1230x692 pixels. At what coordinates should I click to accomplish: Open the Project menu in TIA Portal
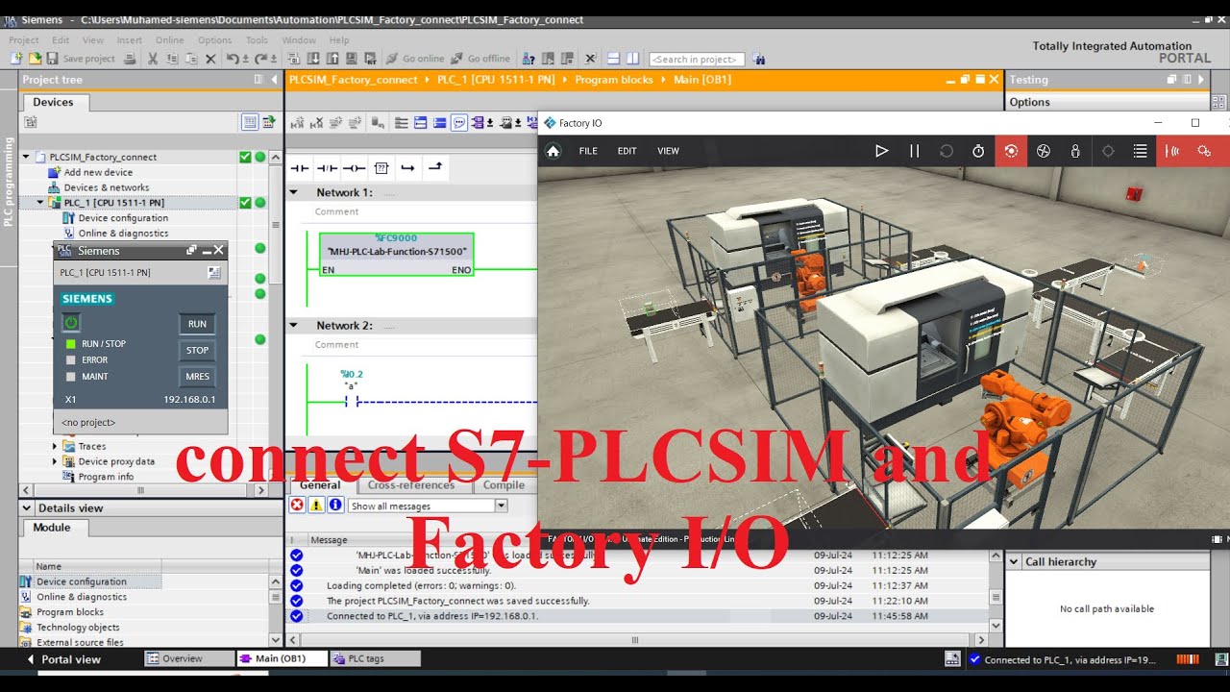24,40
